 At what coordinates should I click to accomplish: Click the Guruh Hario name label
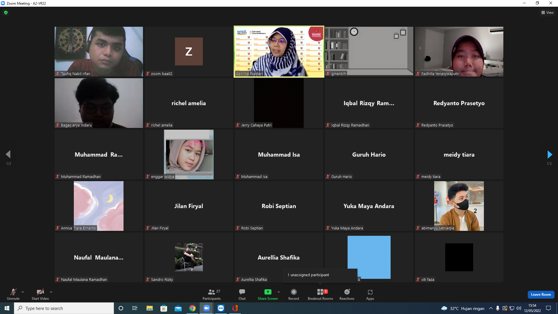click(x=341, y=177)
